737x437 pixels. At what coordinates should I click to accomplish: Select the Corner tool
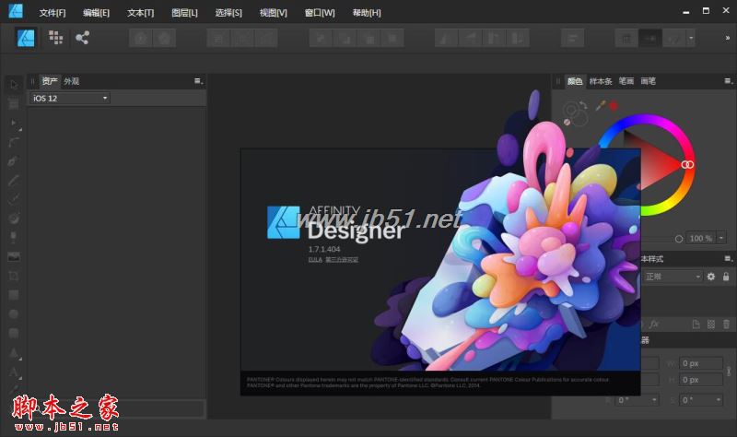point(14,142)
